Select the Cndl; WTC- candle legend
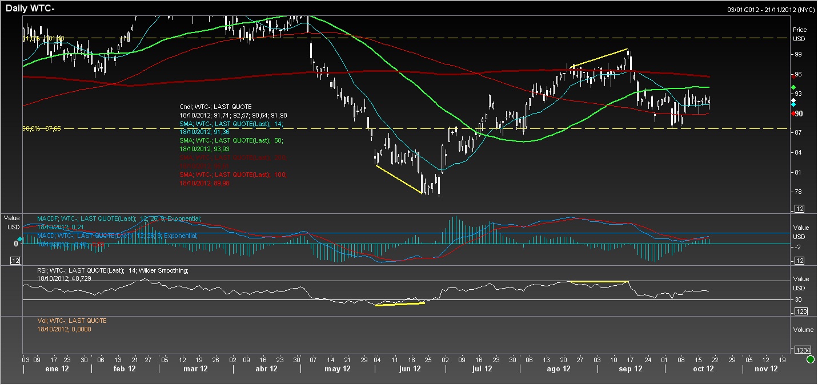The height and width of the screenshot is (385, 818). pyautogui.click(x=215, y=107)
